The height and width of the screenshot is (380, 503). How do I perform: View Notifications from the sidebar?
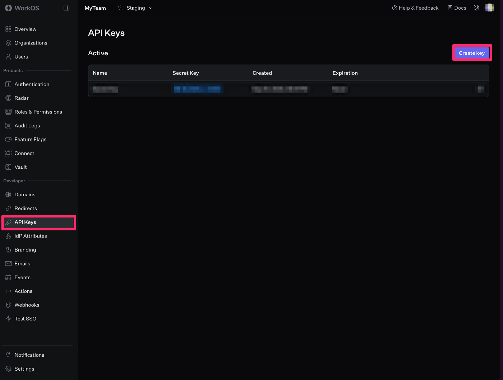coord(29,355)
